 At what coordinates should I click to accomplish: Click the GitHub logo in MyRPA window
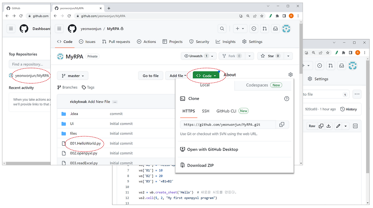tap(72, 29)
